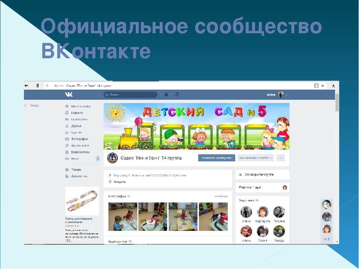Open the music player note icon in the header
359x269 pixels.
click(177, 94)
